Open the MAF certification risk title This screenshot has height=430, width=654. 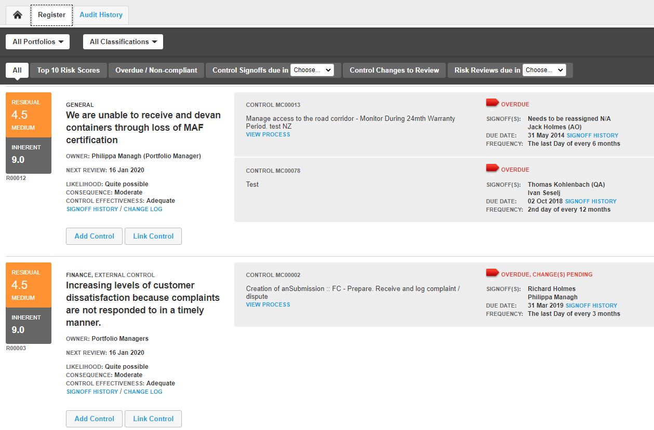[143, 128]
